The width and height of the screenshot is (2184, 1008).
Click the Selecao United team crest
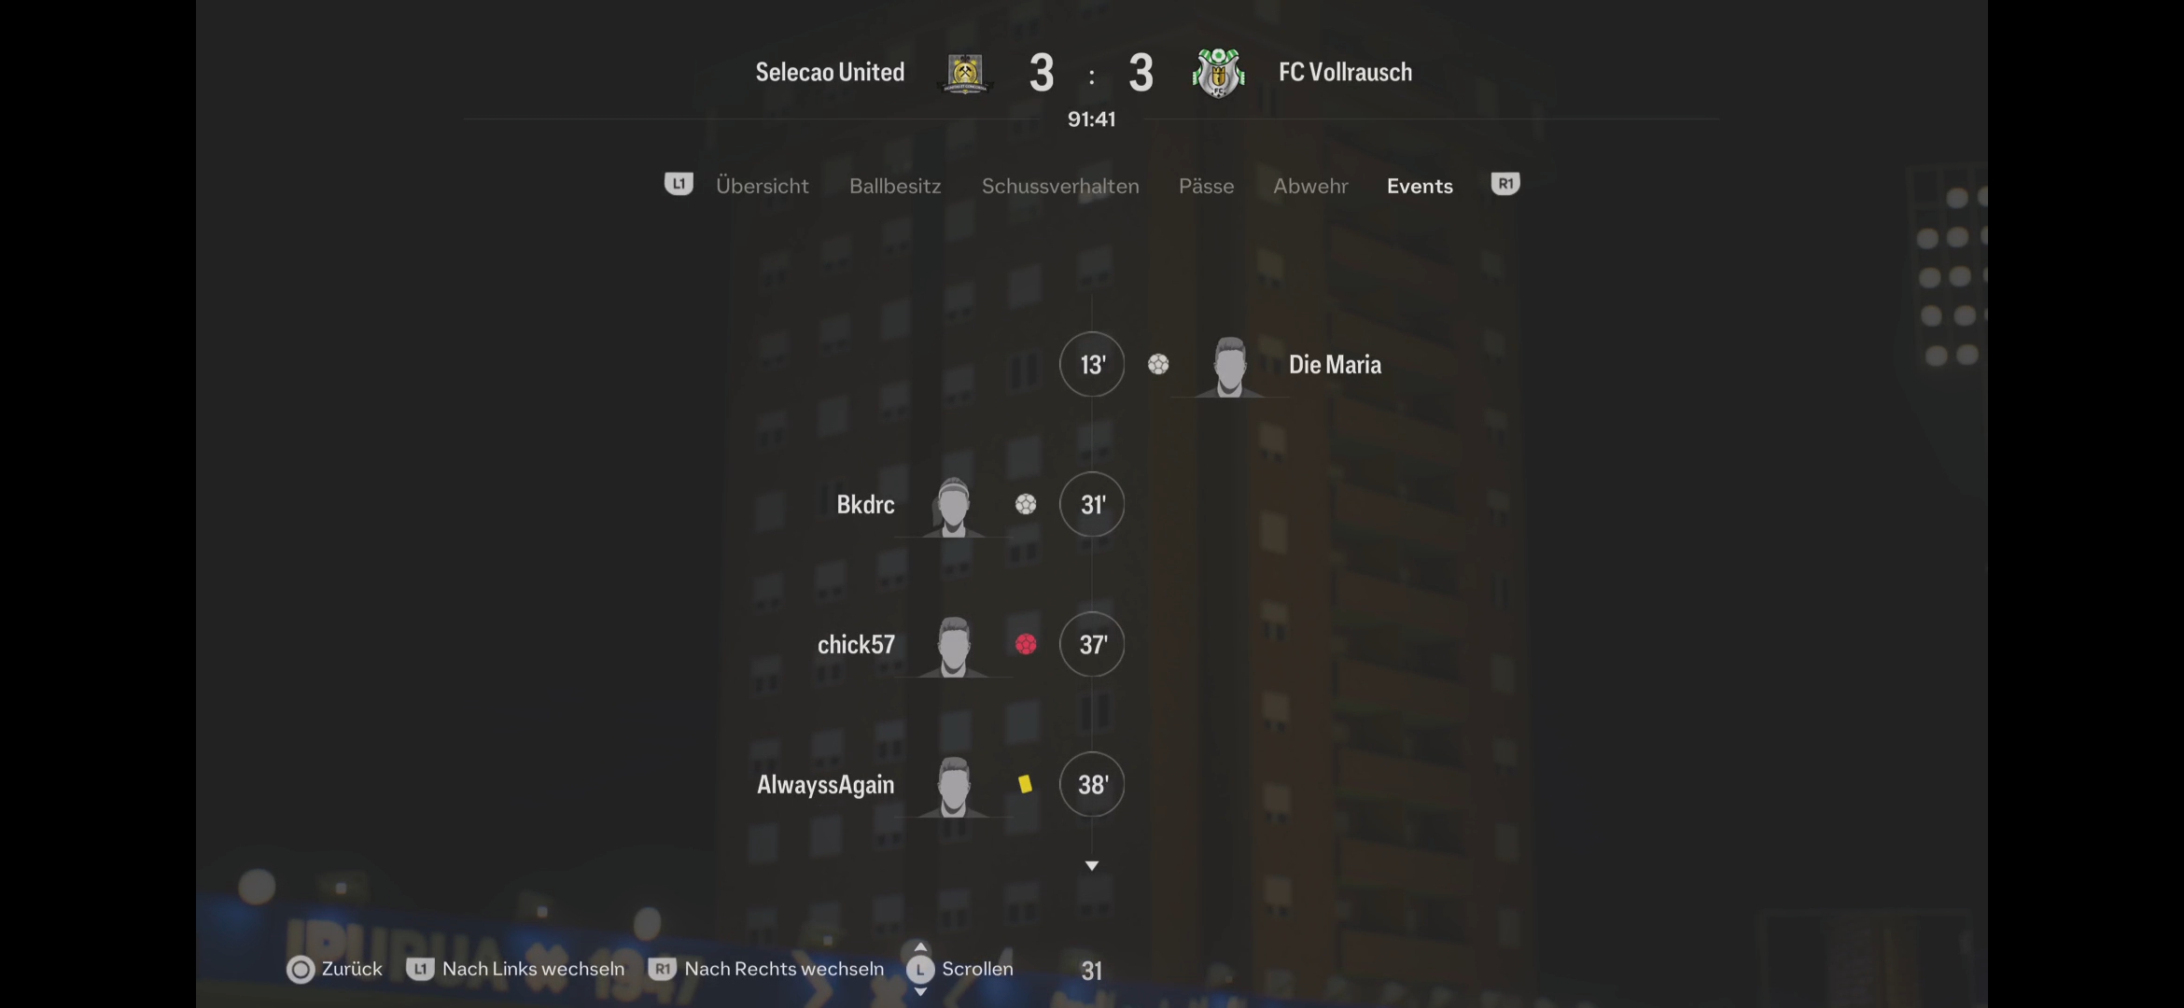point(965,74)
